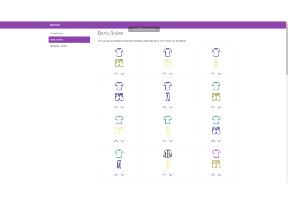Upvote pink tee with olive shorts outfit

pos(213,175)
